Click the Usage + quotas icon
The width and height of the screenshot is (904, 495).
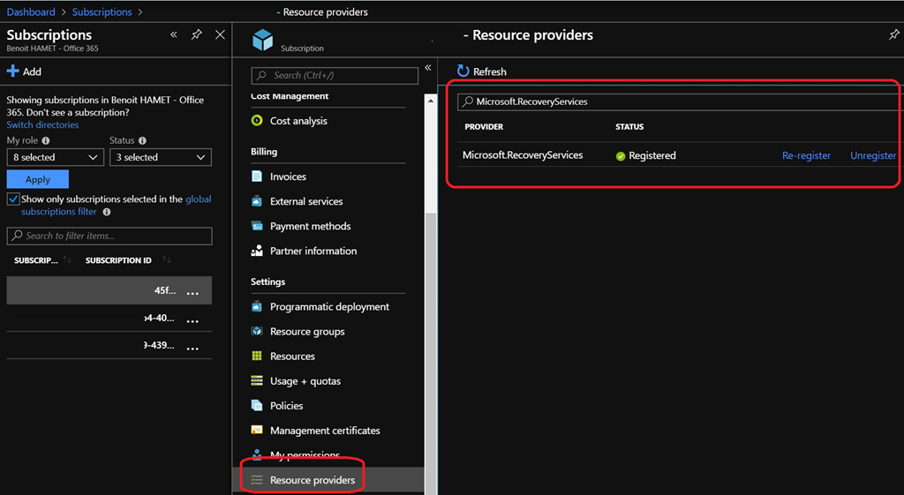pyautogui.click(x=257, y=381)
